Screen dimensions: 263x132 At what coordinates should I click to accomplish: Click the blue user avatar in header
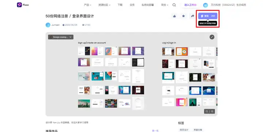[x=205, y=5]
